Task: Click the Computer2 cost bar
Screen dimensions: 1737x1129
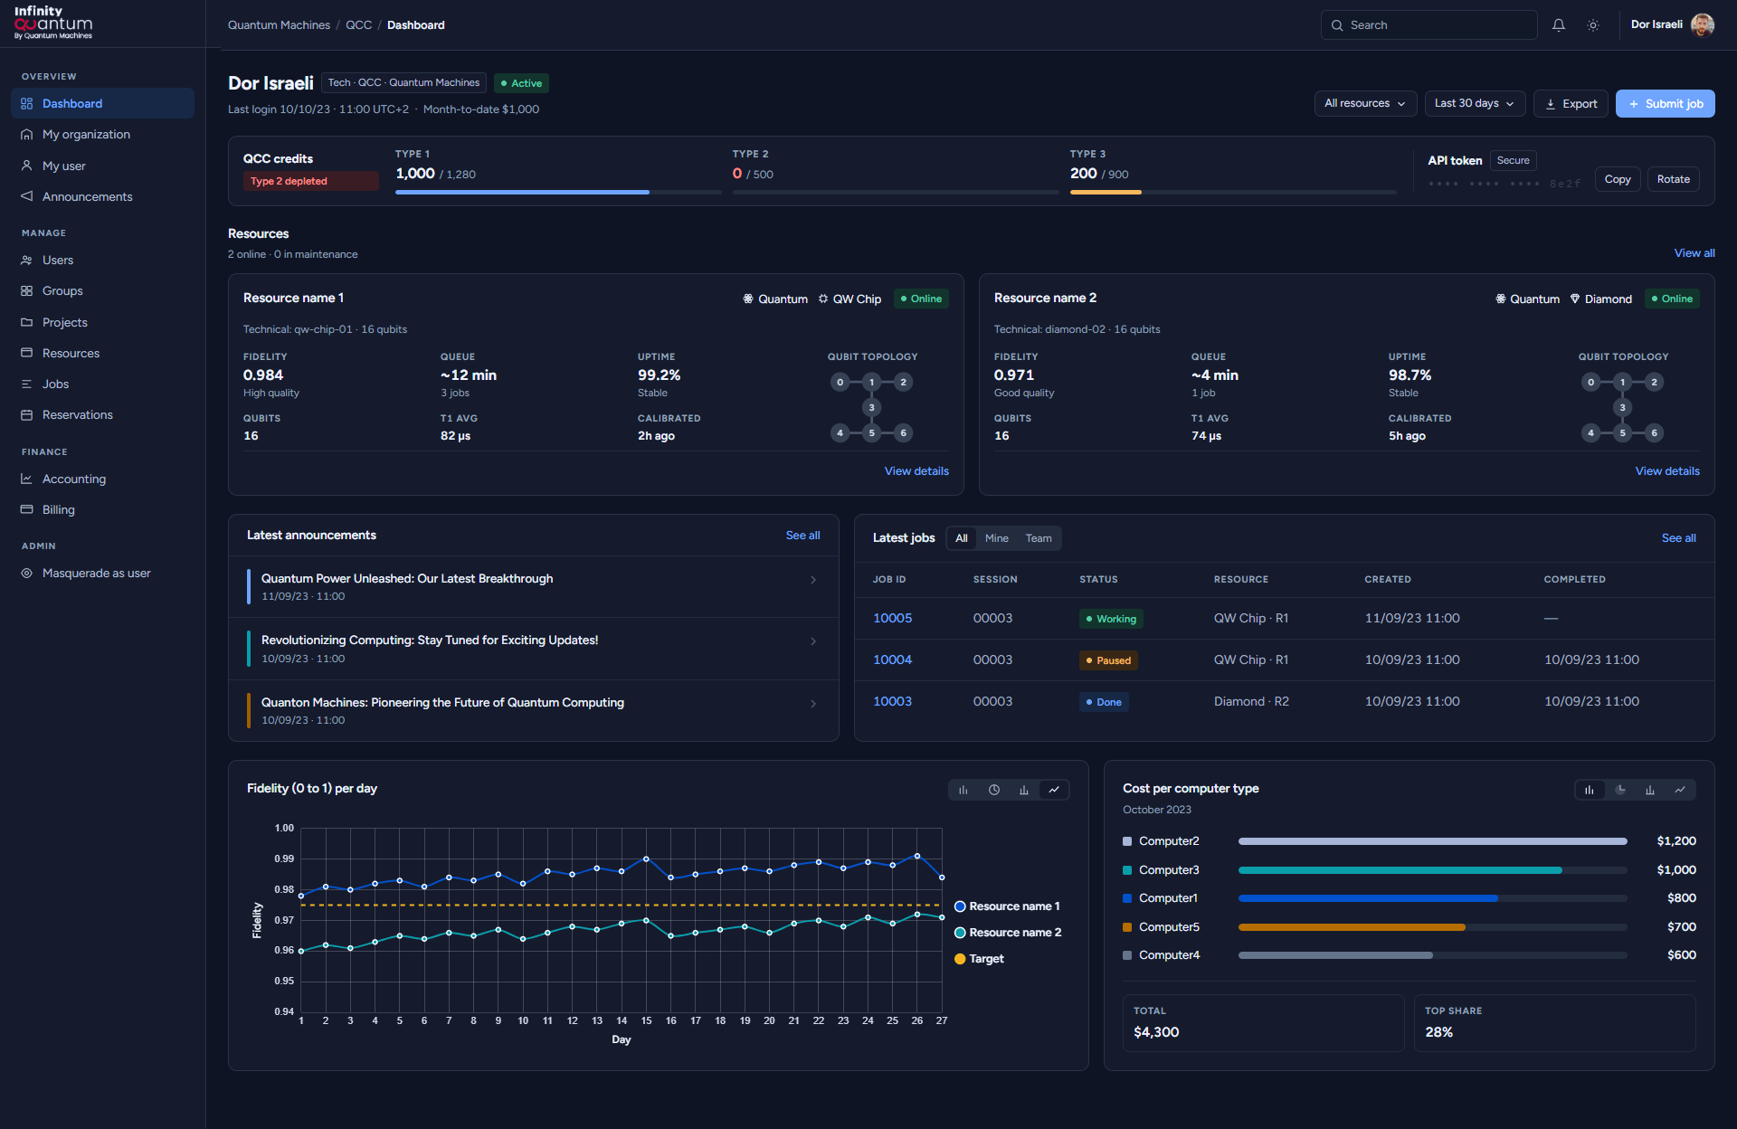Action: (x=1432, y=841)
